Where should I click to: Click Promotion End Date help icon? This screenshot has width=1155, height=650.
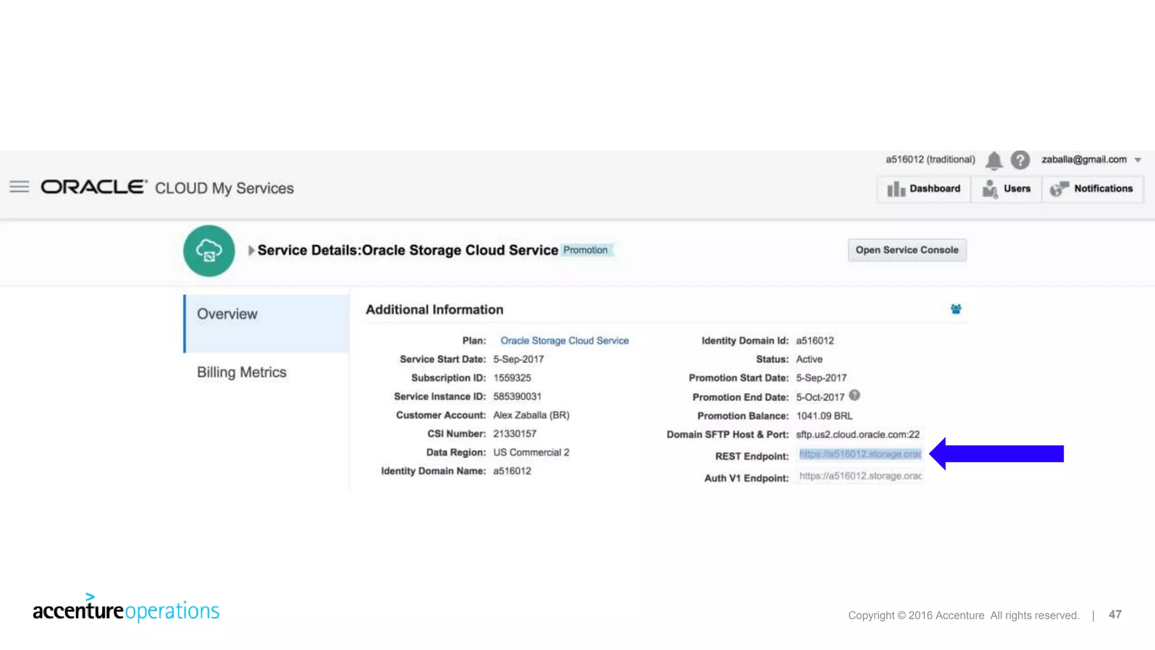pos(854,396)
